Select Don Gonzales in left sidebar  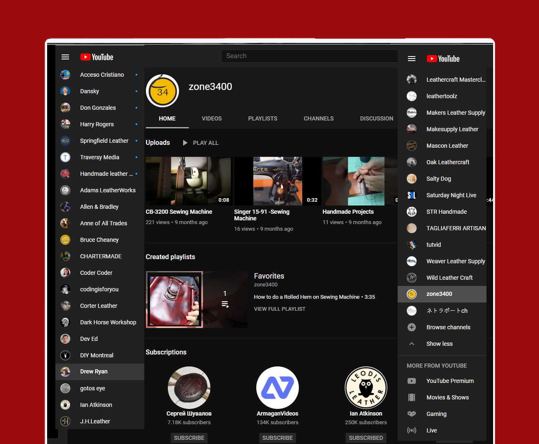100,108
